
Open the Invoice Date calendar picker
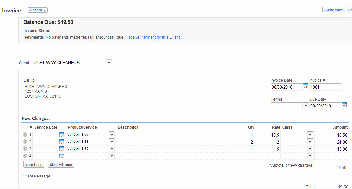306,86
